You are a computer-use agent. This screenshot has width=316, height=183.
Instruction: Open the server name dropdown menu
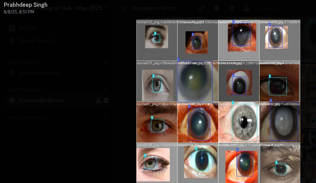tap(106, 8)
